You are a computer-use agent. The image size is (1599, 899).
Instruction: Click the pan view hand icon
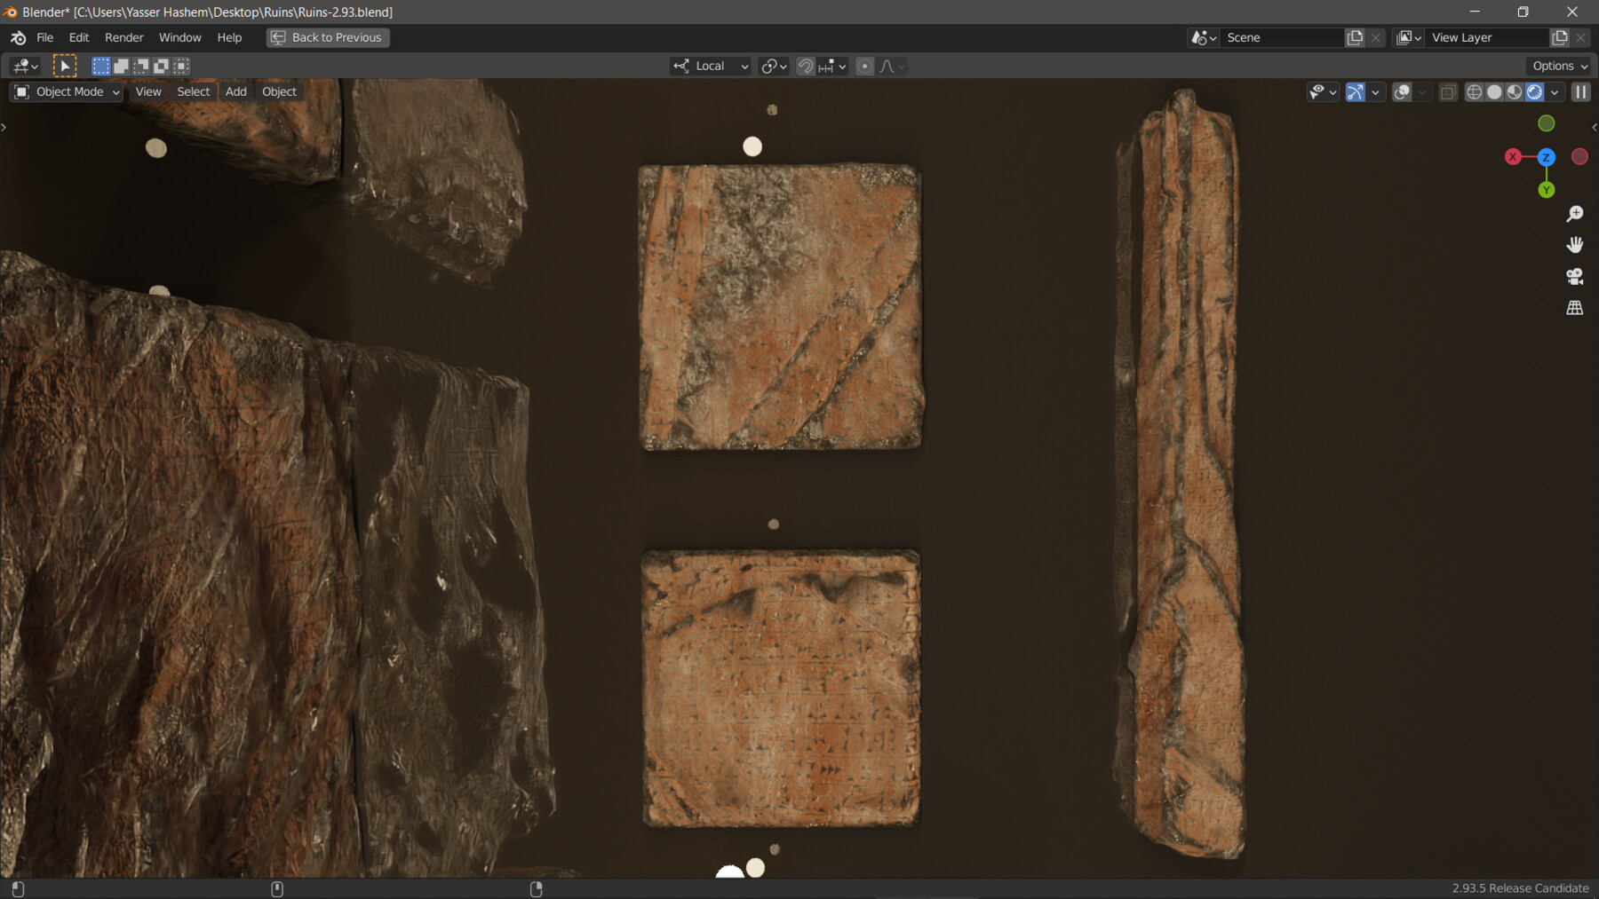(1575, 245)
